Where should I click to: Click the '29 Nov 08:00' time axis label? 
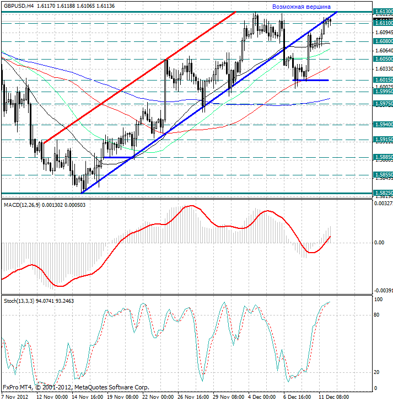228,397
